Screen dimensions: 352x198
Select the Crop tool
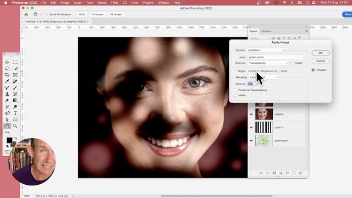pyautogui.click(x=7, y=75)
